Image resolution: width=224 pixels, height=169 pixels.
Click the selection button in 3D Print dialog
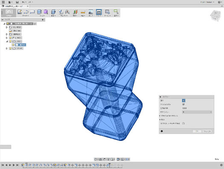click(183, 101)
